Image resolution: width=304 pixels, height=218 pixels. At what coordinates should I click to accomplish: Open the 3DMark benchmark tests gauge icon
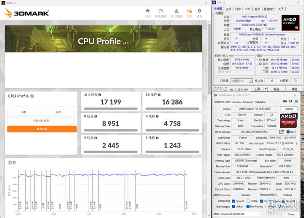(x=161, y=11)
